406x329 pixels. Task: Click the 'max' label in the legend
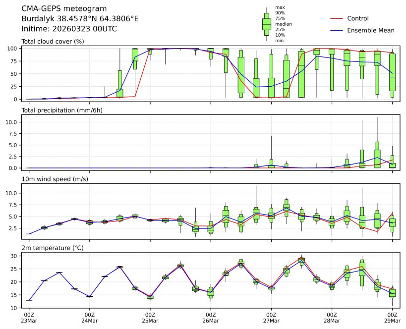click(x=280, y=7)
